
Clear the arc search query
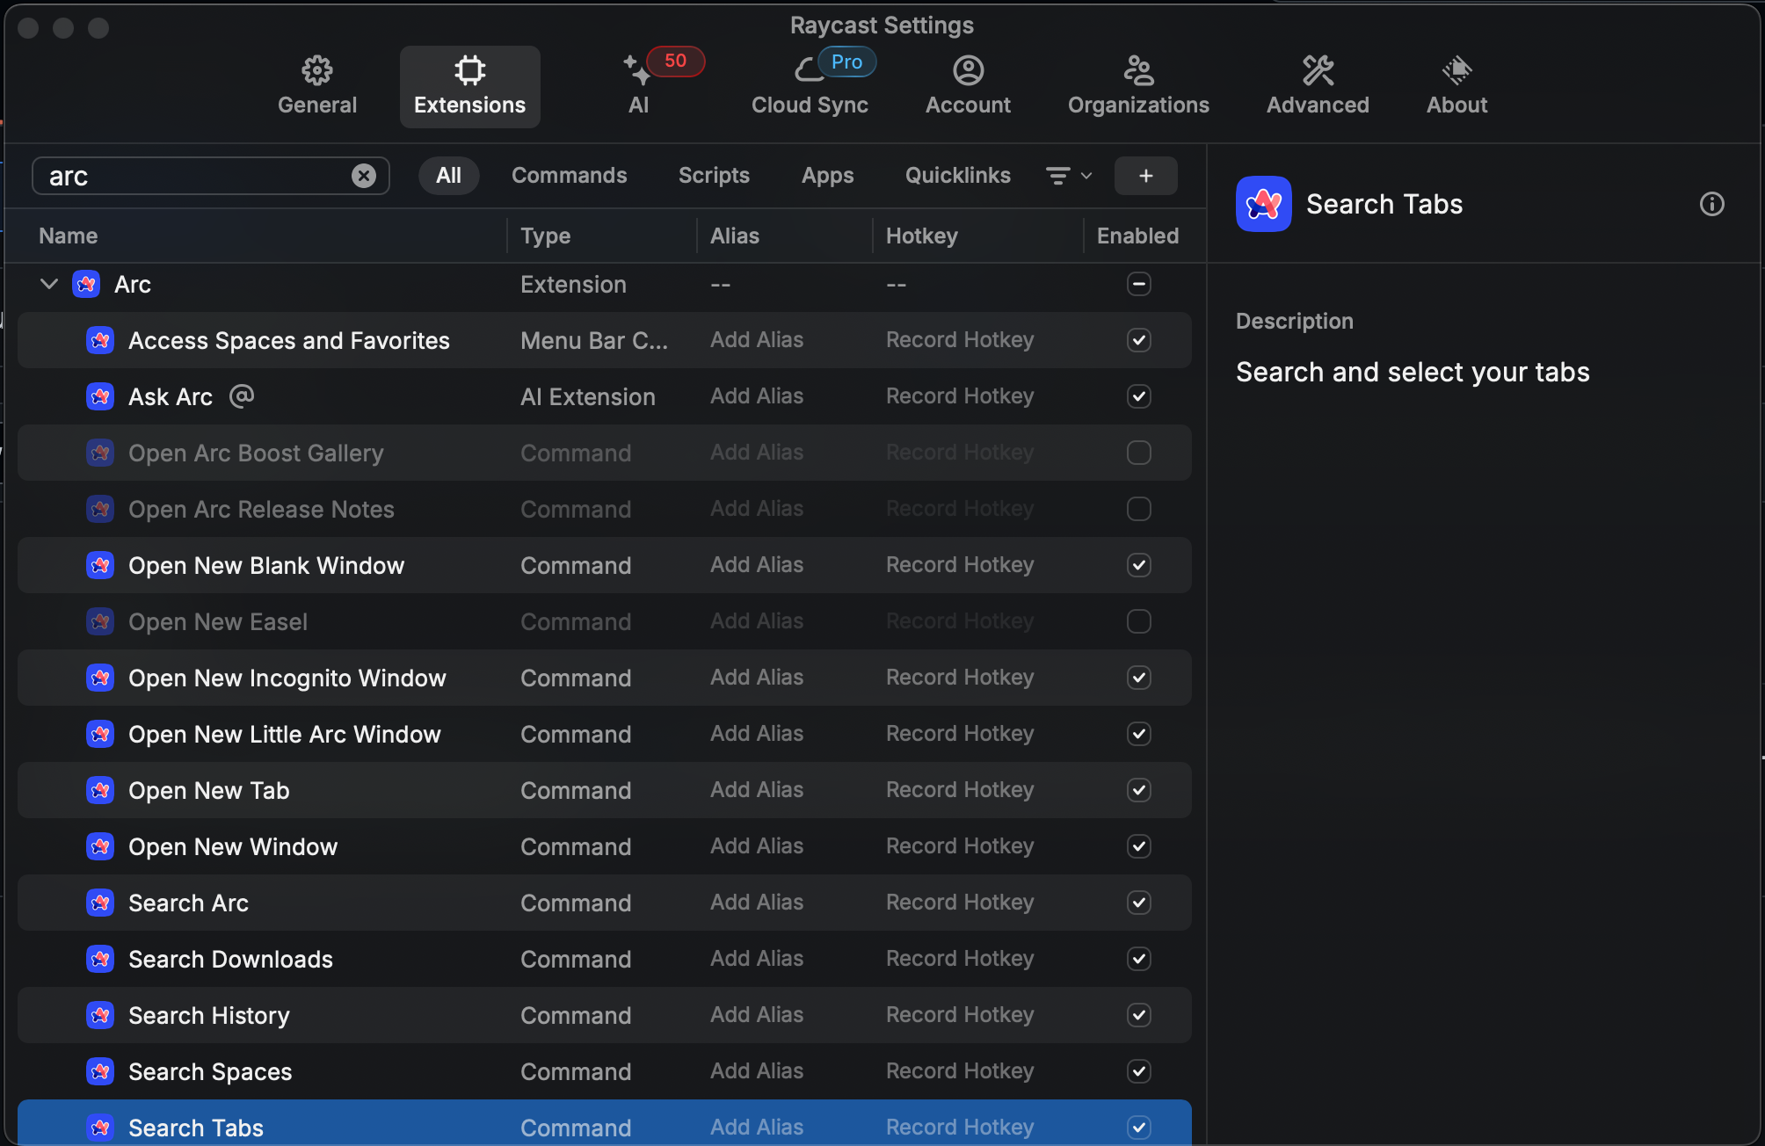click(x=364, y=176)
